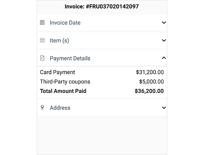This screenshot has height=155, width=204.
Task: Click the Third-Party coupons label
Action: 65,82
